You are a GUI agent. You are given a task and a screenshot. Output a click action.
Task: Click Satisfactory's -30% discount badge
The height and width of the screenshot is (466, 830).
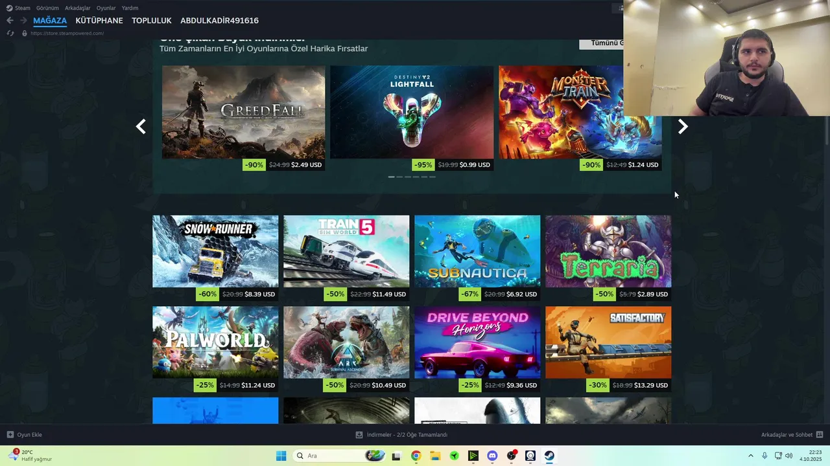[597, 385]
